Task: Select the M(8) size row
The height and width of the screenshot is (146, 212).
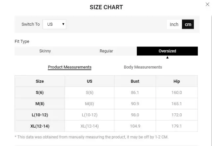Action: (x=40, y=104)
